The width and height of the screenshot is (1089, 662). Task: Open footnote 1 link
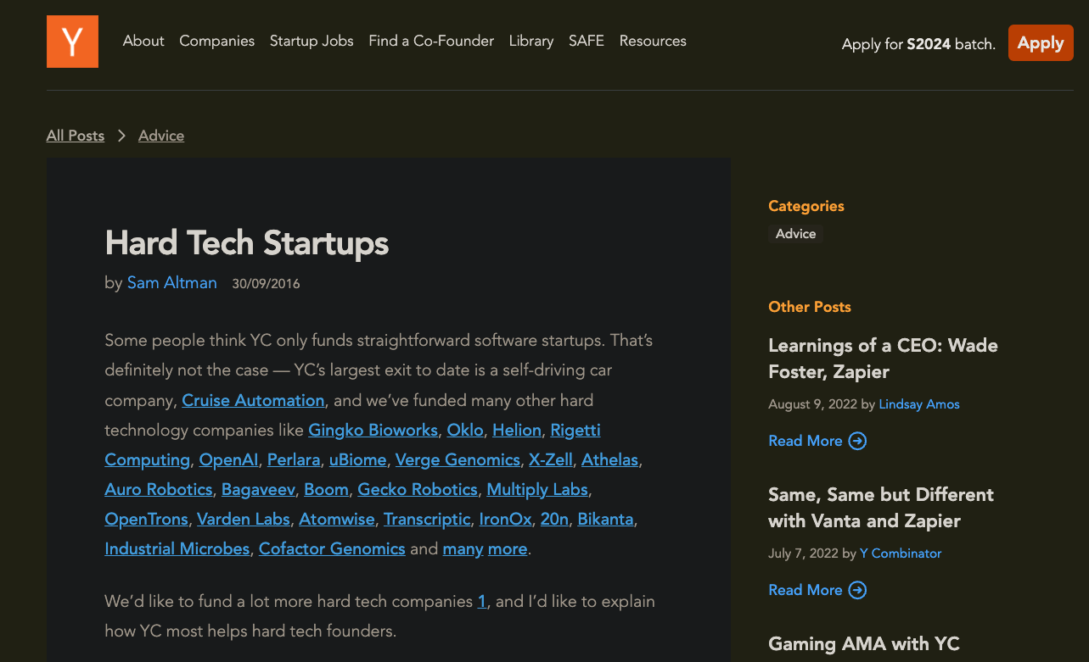click(x=482, y=601)
